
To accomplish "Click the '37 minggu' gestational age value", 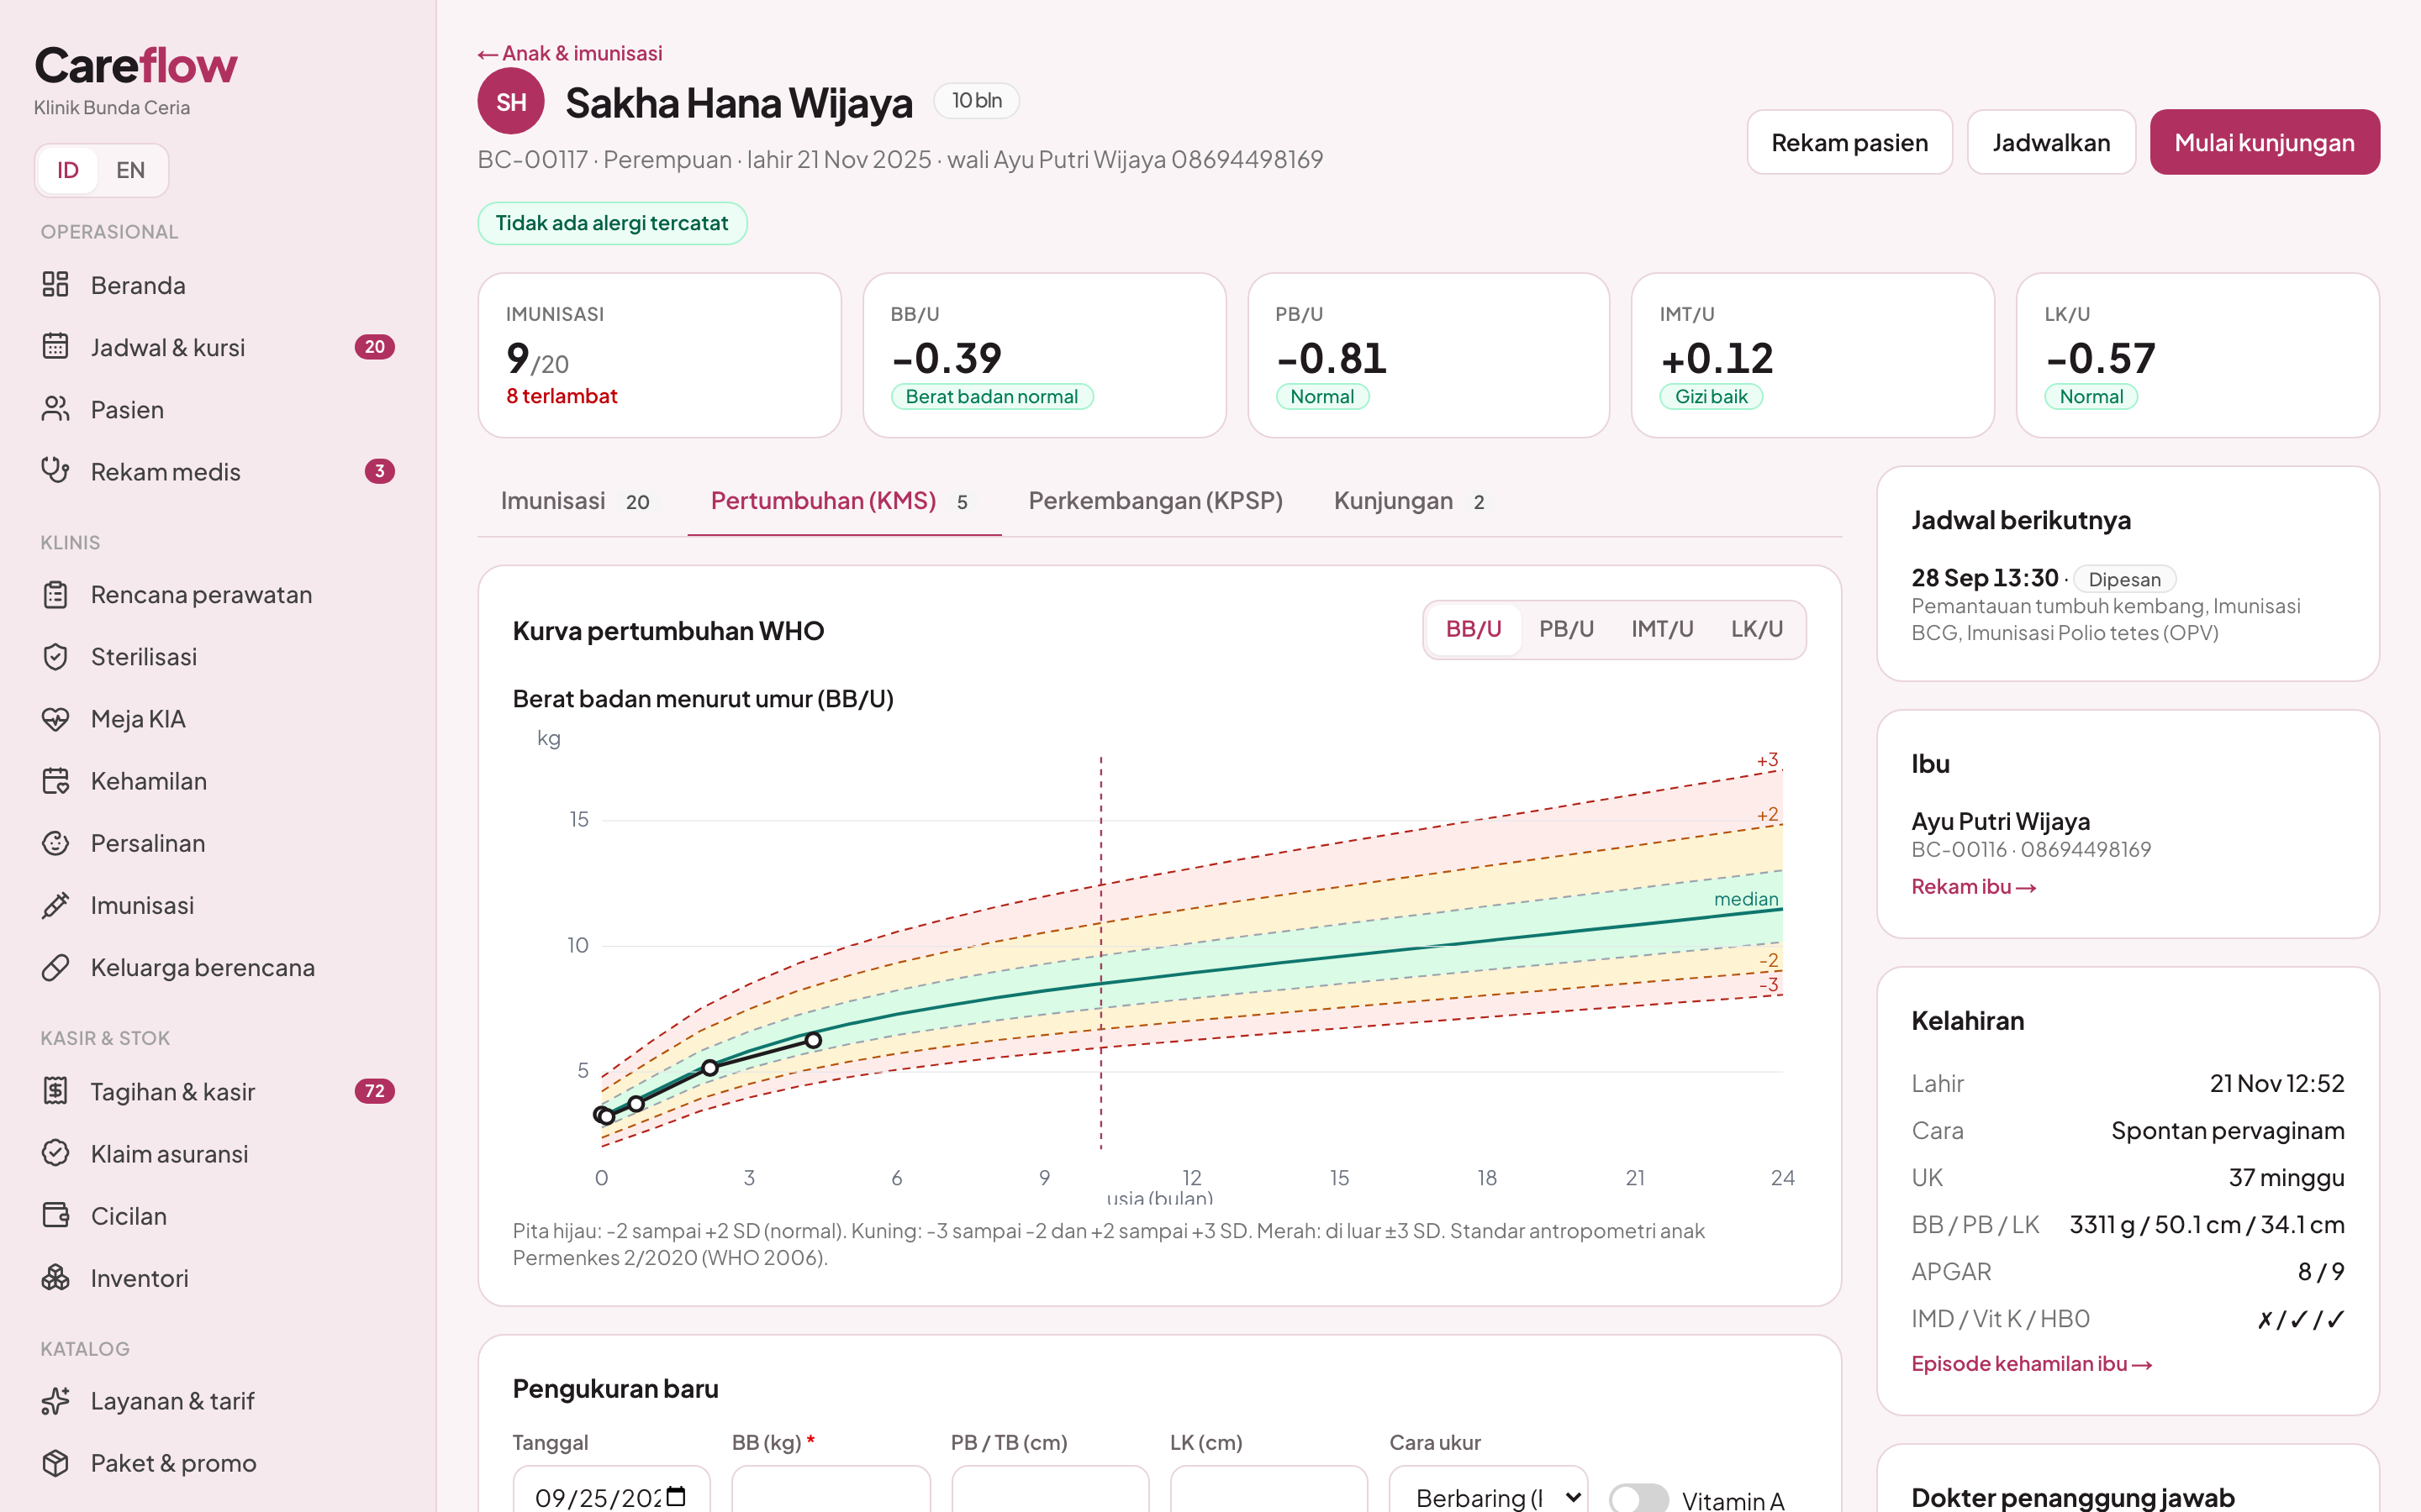I will coord(2287,1177).
